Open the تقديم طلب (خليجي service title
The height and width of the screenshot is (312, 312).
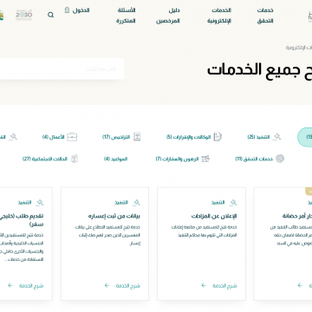coord(22,220)
